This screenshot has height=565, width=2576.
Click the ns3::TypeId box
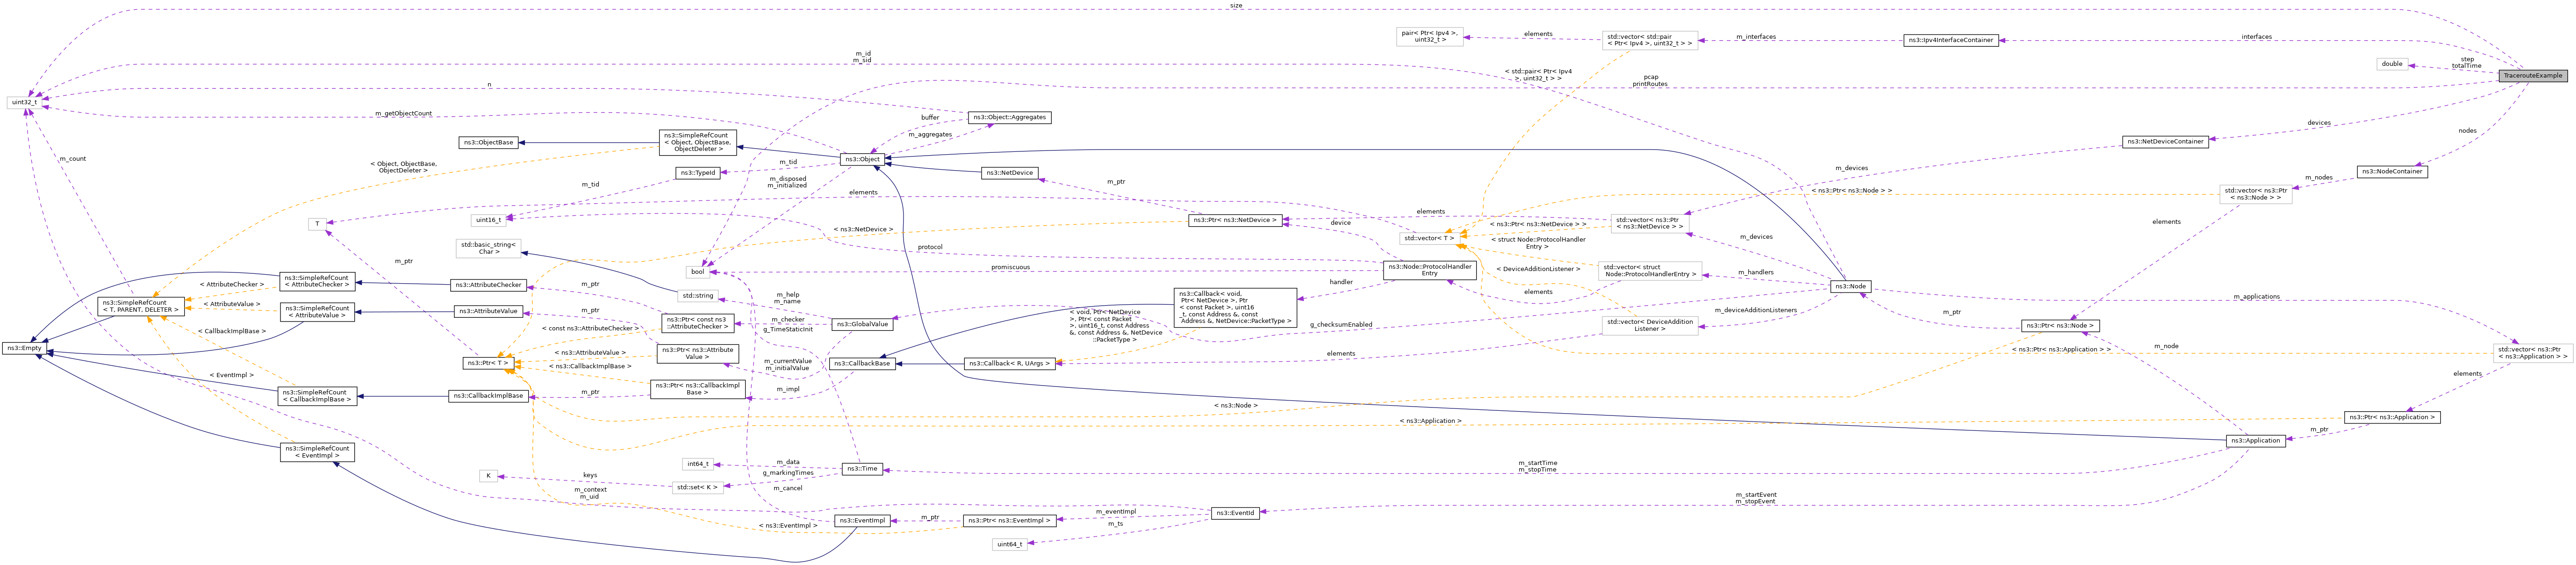[697, 172]
